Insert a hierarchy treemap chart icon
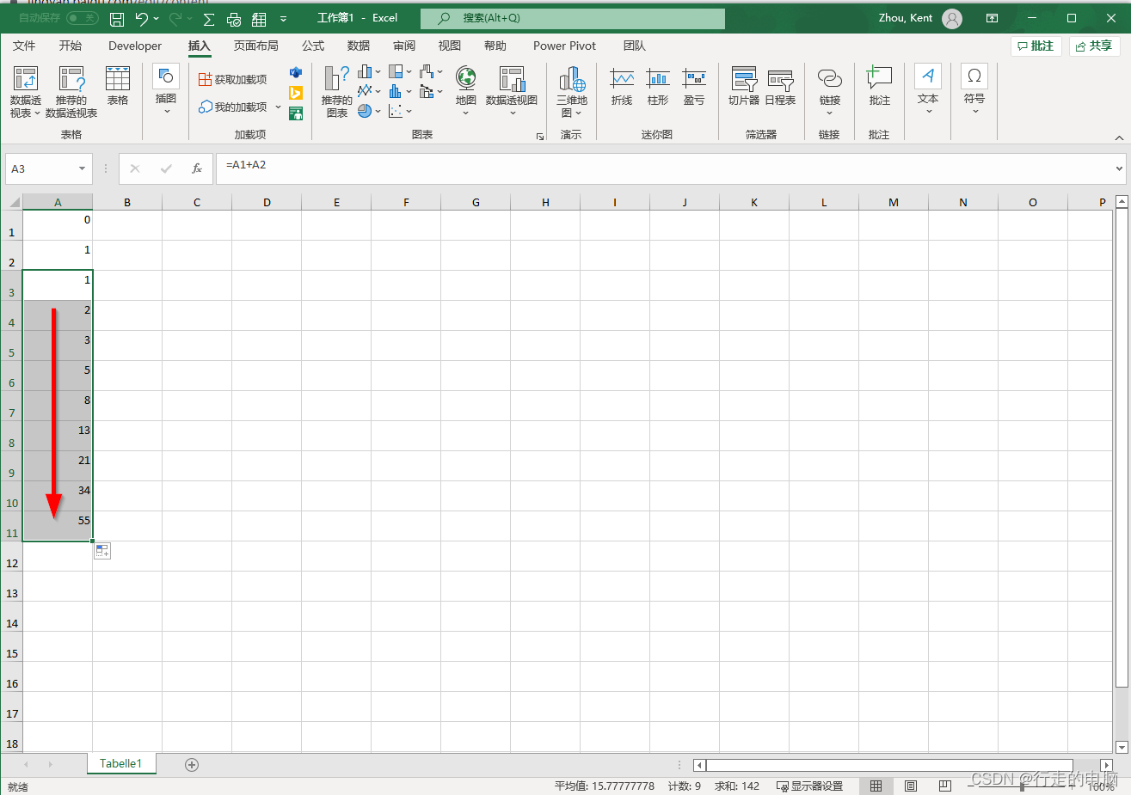1131x795 pixels. pos(396,72)
